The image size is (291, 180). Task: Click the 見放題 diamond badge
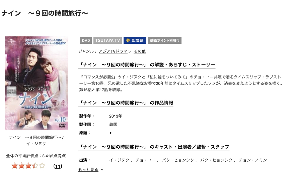point(135,40)
